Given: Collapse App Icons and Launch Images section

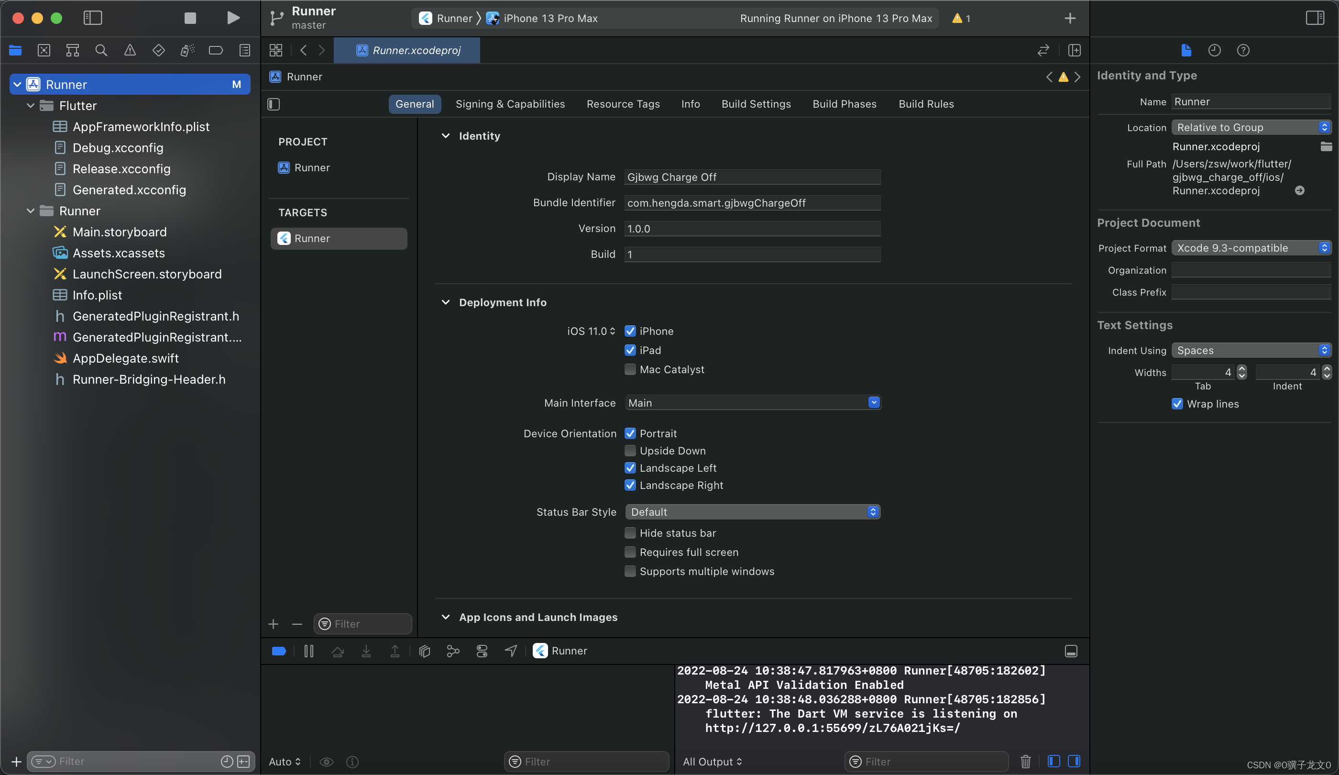Looking at the screenshot, I should click(x=446, y=617).
